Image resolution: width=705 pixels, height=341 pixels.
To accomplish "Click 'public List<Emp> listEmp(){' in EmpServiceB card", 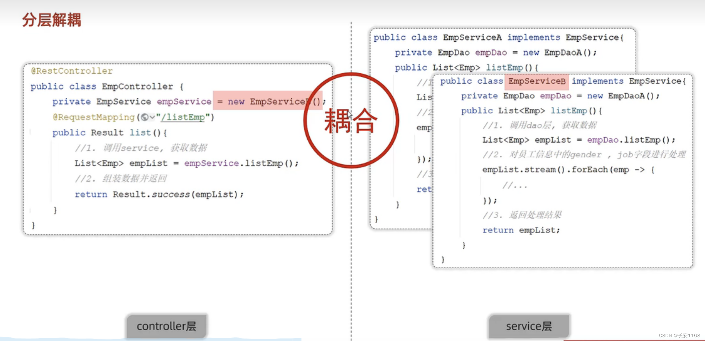I will click(x=531, y=111).
